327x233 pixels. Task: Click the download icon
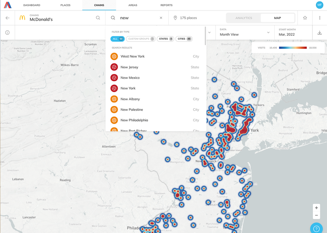pos(320,33)
